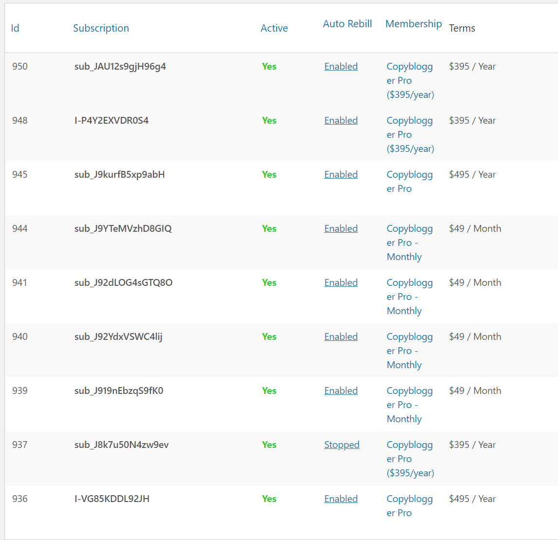Click $49 / Month terms in row 941
The image size is (558, 540).
pos(475,283)
